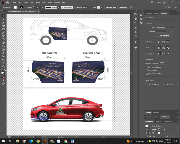180x144 pixels.
Task: Click Document Setup under Quick Actions
Action: [154, 85]
